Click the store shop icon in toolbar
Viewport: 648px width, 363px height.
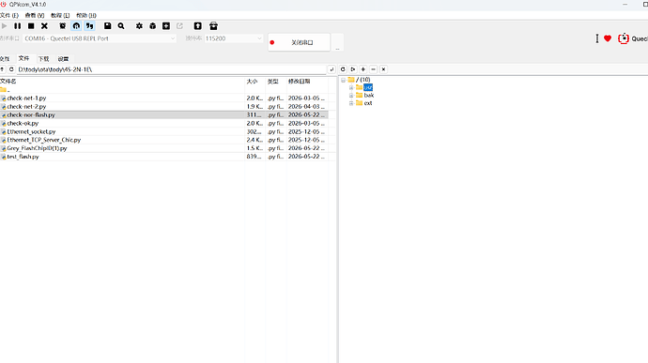[213, 26]
